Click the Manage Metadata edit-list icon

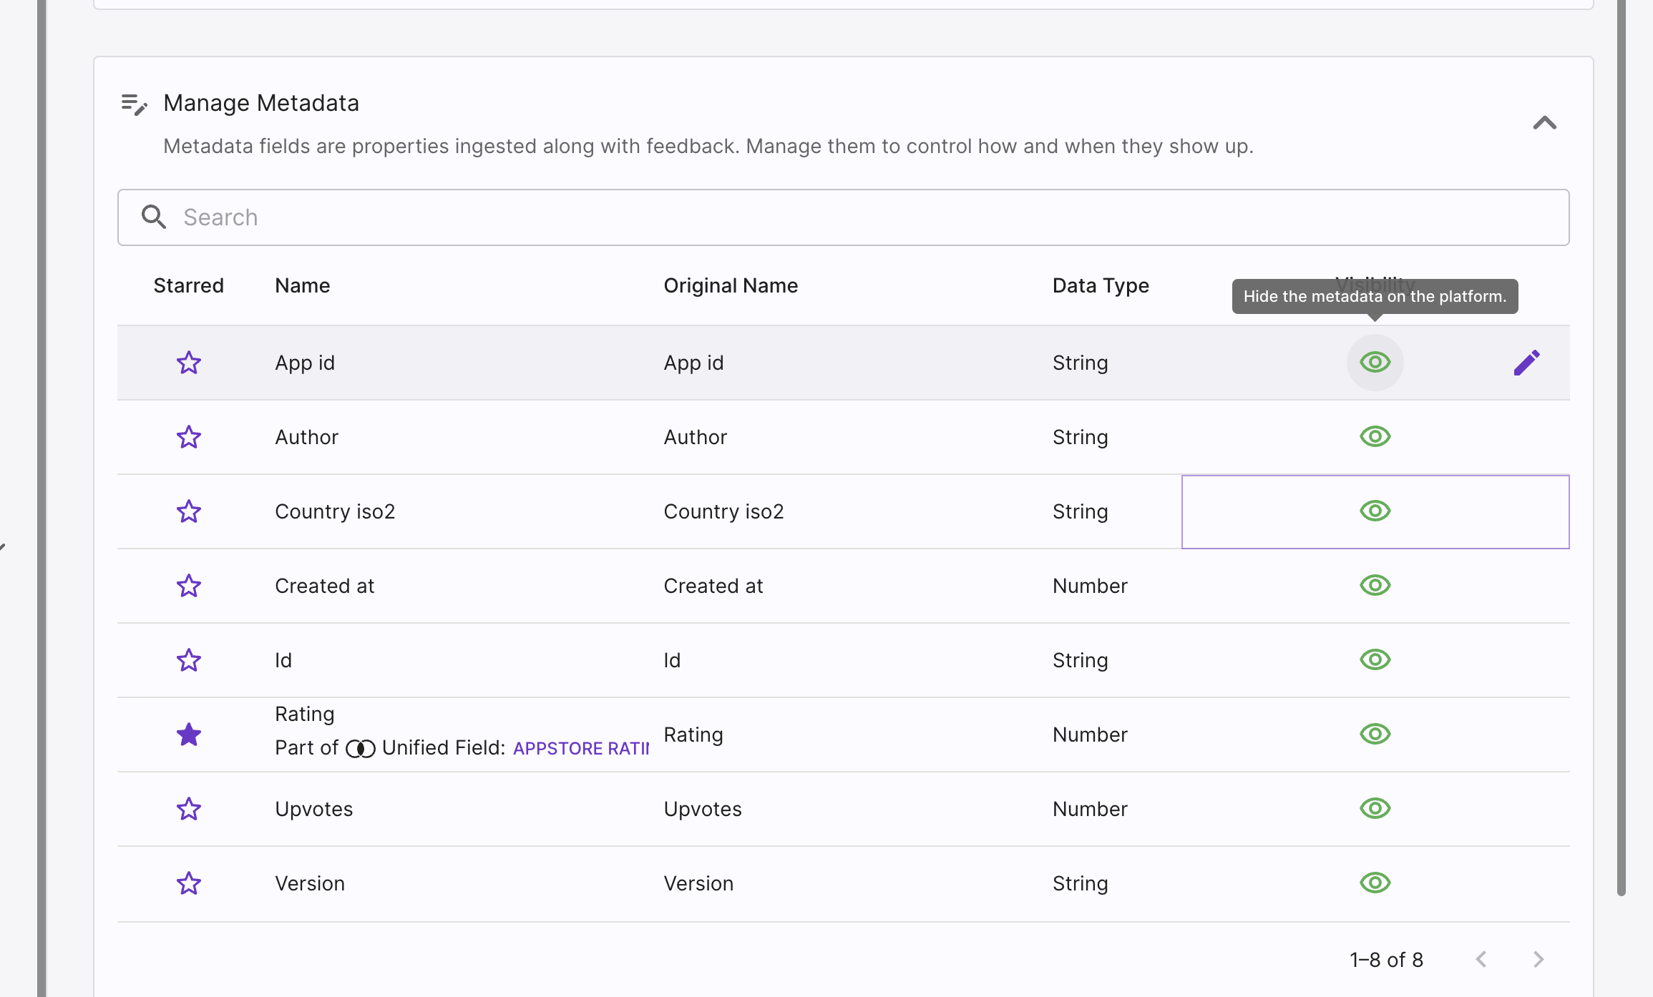click(x=134, y=104)
